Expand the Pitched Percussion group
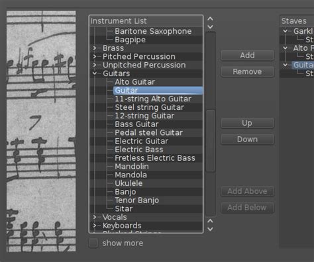 coord(95,56)
